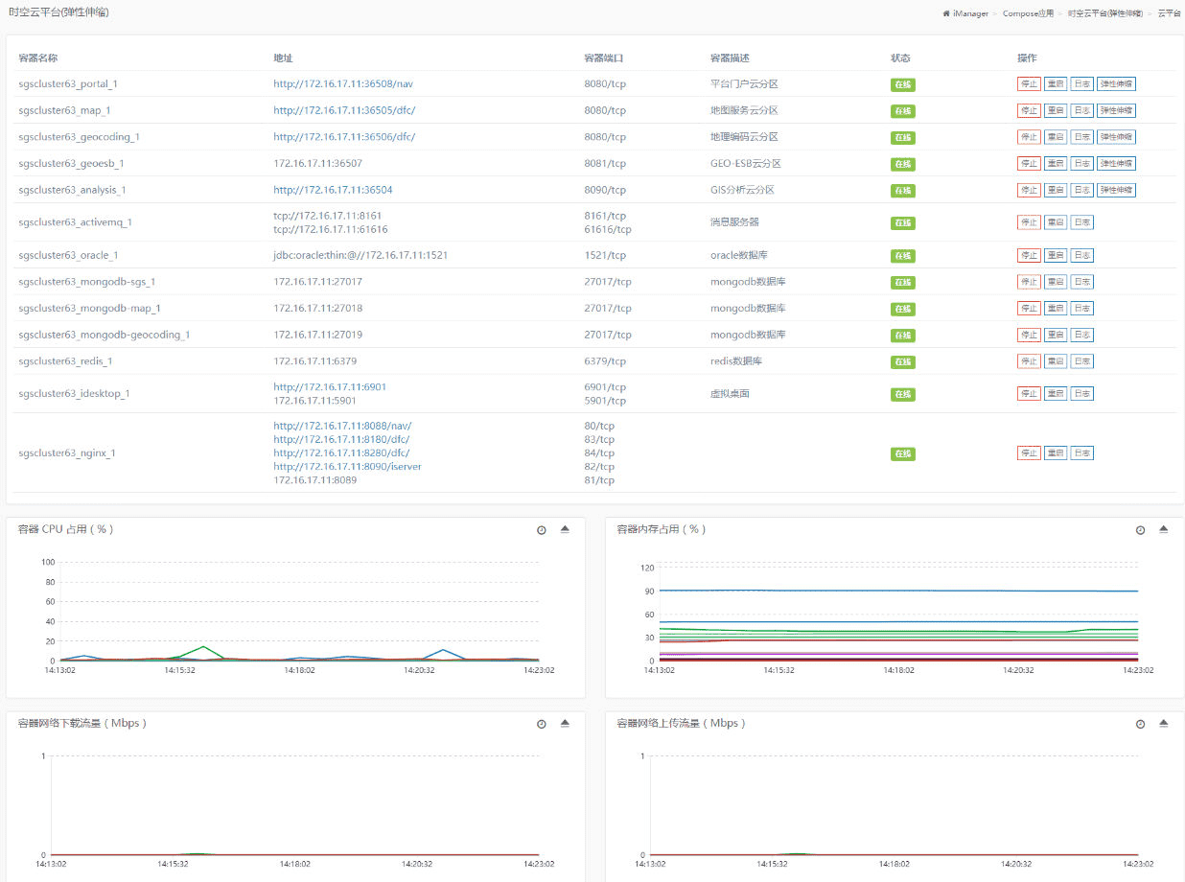Restart the sgscluster63_map_1 container
This screenshot has height=882, width=1185.
pos(1055,111)
